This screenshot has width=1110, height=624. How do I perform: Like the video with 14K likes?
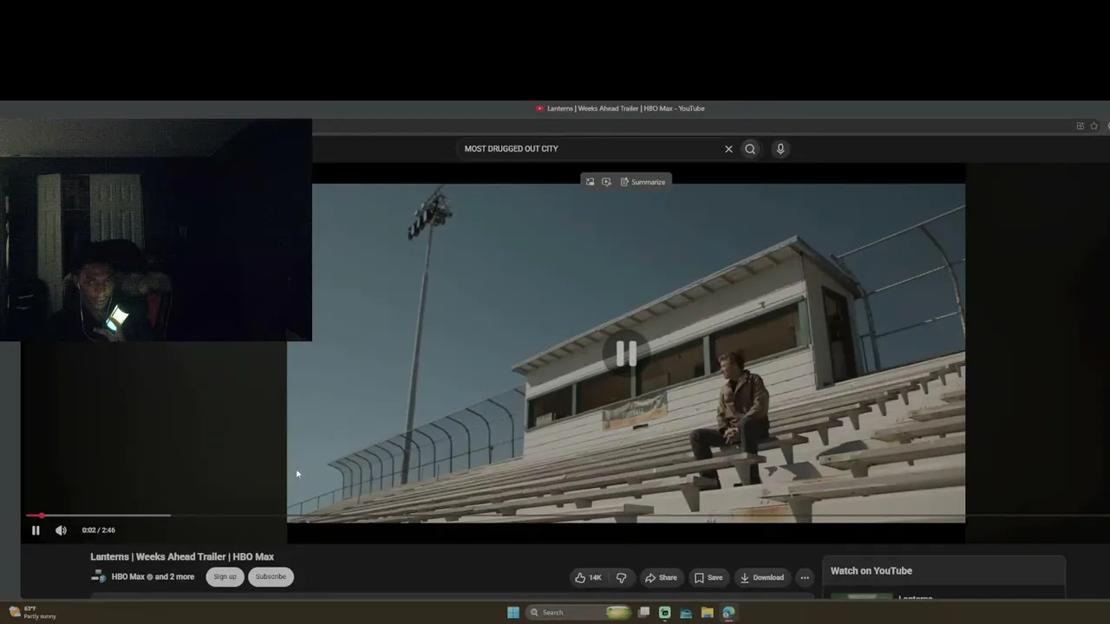[x=588, y=578]
